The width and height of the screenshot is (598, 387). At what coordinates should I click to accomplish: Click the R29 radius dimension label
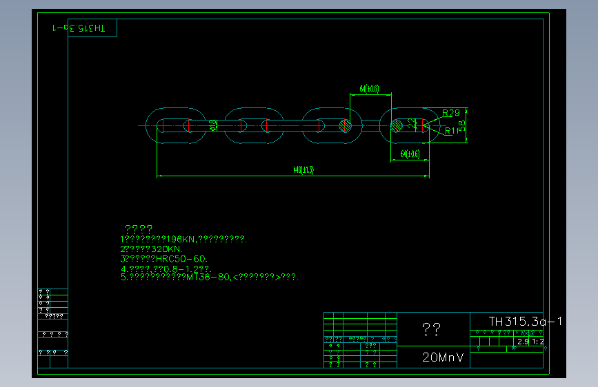click(451, 113)
